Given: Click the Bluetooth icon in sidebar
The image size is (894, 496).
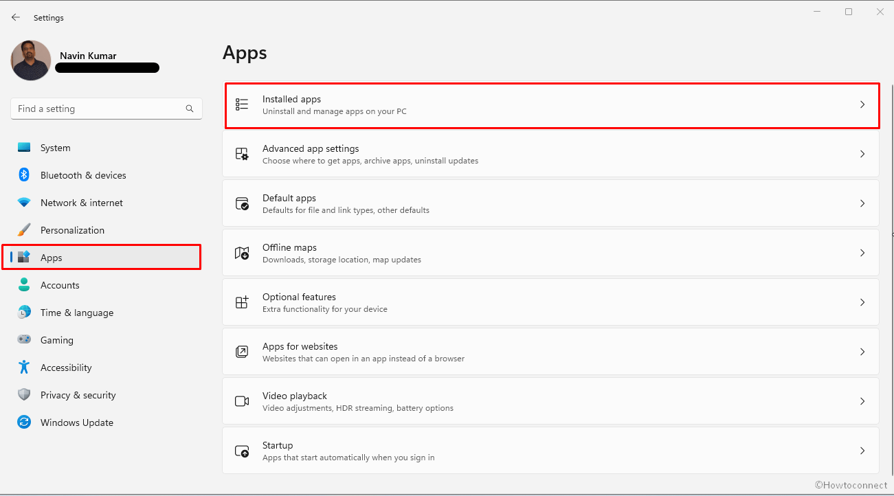Looking at the screenshot, I should (x=24, y=175).
